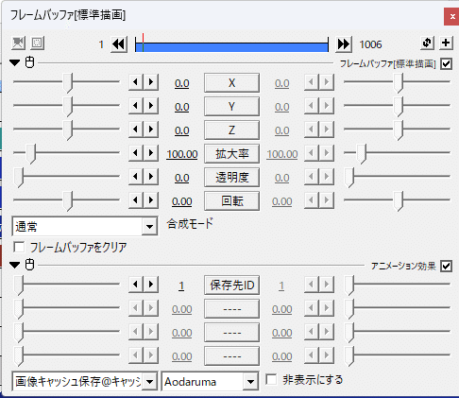Click the rotating arrows icon beside the plus button
This screenshot has width=459, height=398.
tap(427, 43)
